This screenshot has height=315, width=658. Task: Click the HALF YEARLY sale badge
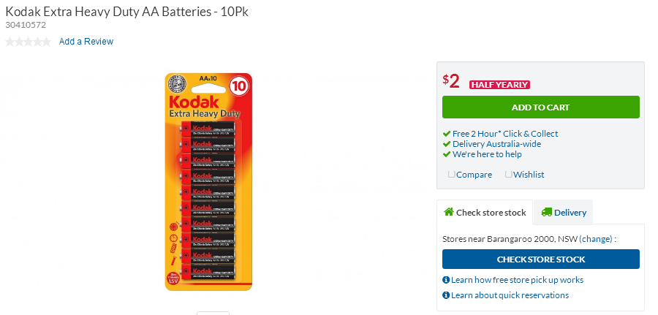pos(499,85)
